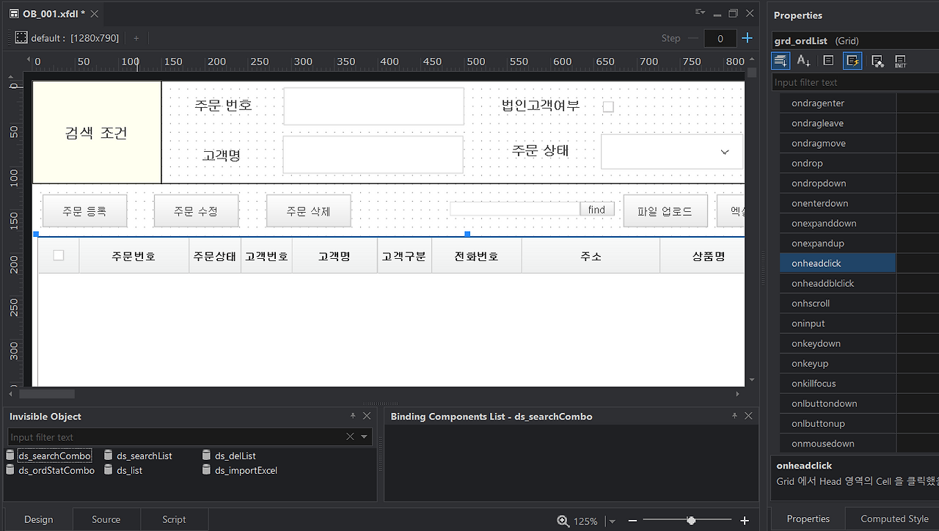Screen dimensions: 939x531
Task: Toggle the 법인고객여부 checkbox
Action: tap(608, 106)
